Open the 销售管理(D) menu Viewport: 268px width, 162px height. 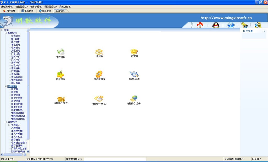click(x=21, y=7)
